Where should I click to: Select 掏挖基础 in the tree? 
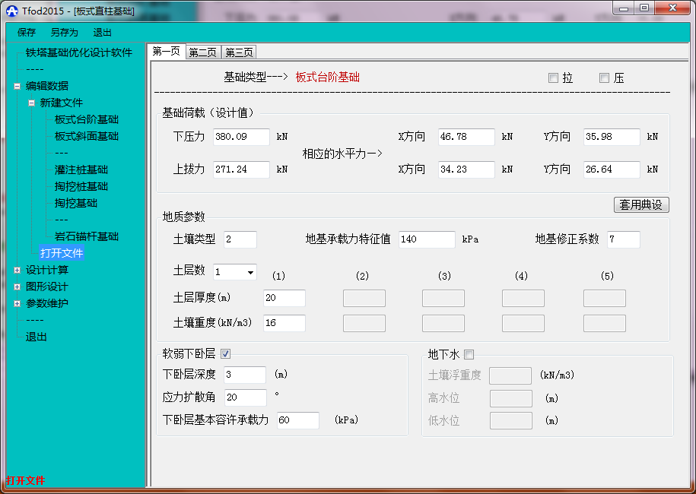[76, 204]
